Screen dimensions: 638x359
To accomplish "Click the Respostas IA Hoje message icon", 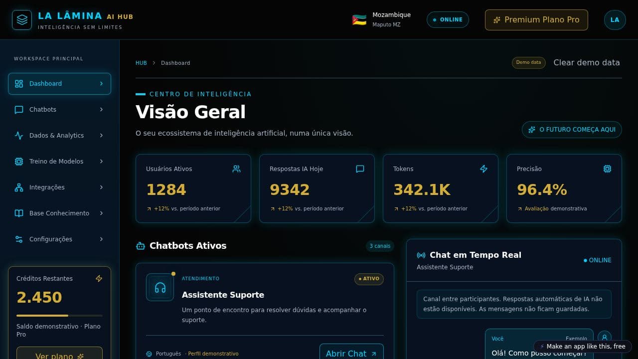I will pos(360,169).
